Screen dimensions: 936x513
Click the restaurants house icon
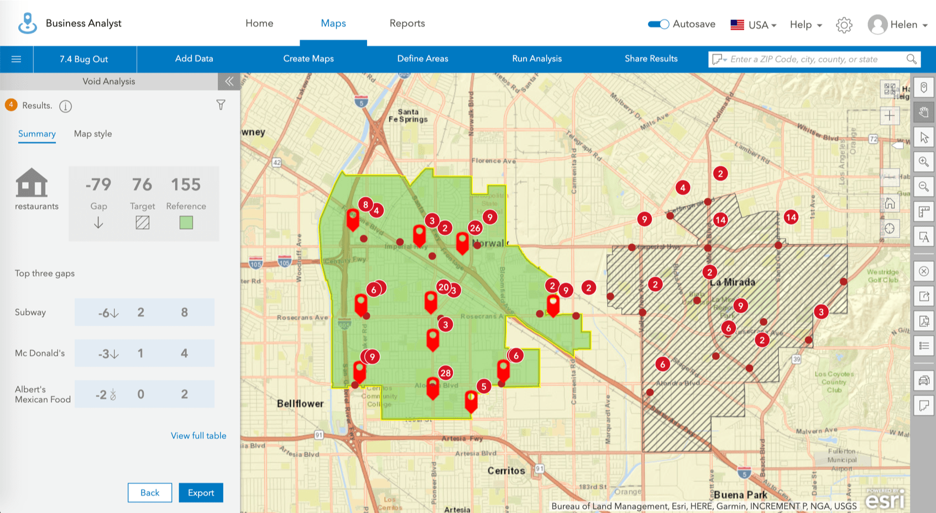[x=32, y=182]
